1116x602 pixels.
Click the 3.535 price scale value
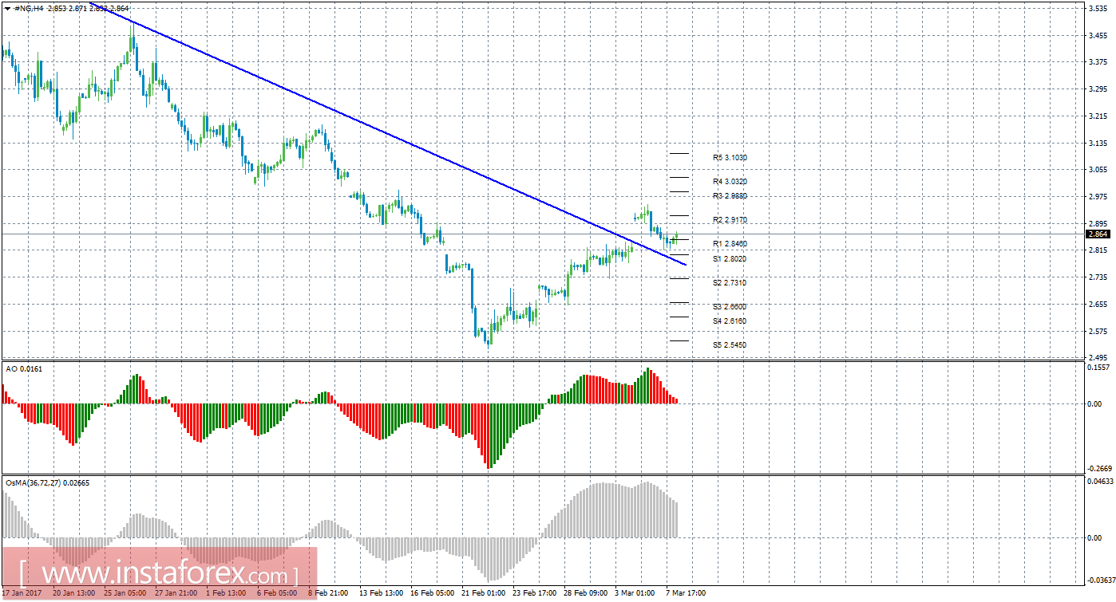[x=1098, y=8]
